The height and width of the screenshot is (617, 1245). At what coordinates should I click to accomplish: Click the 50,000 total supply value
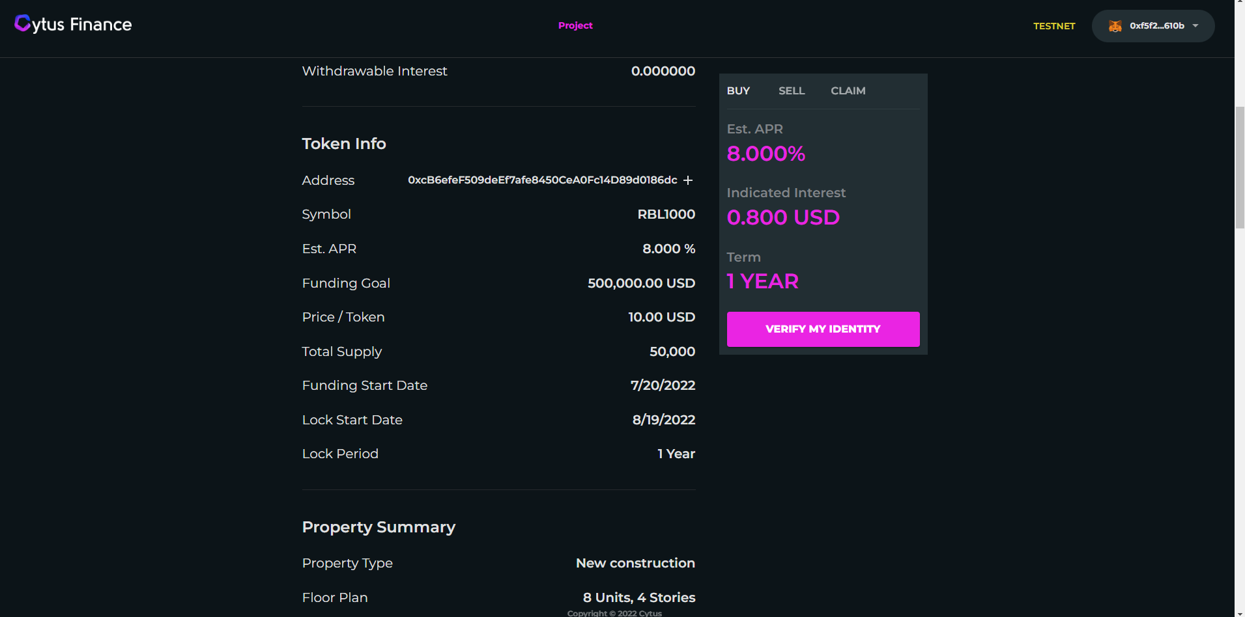pyautogui.click(x=672, y=351)
